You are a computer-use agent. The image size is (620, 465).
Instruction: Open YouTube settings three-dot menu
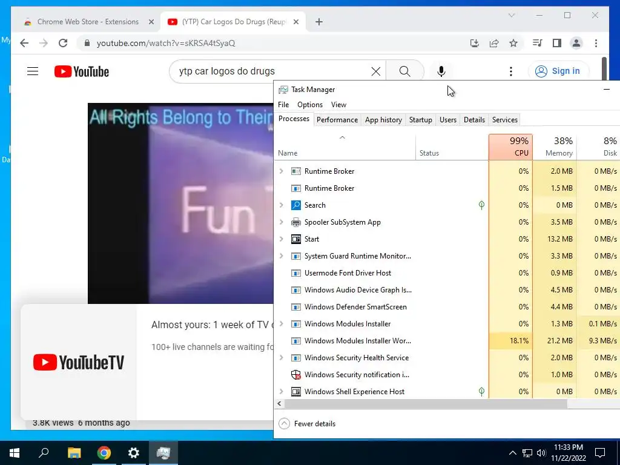[x=511, y=71]
